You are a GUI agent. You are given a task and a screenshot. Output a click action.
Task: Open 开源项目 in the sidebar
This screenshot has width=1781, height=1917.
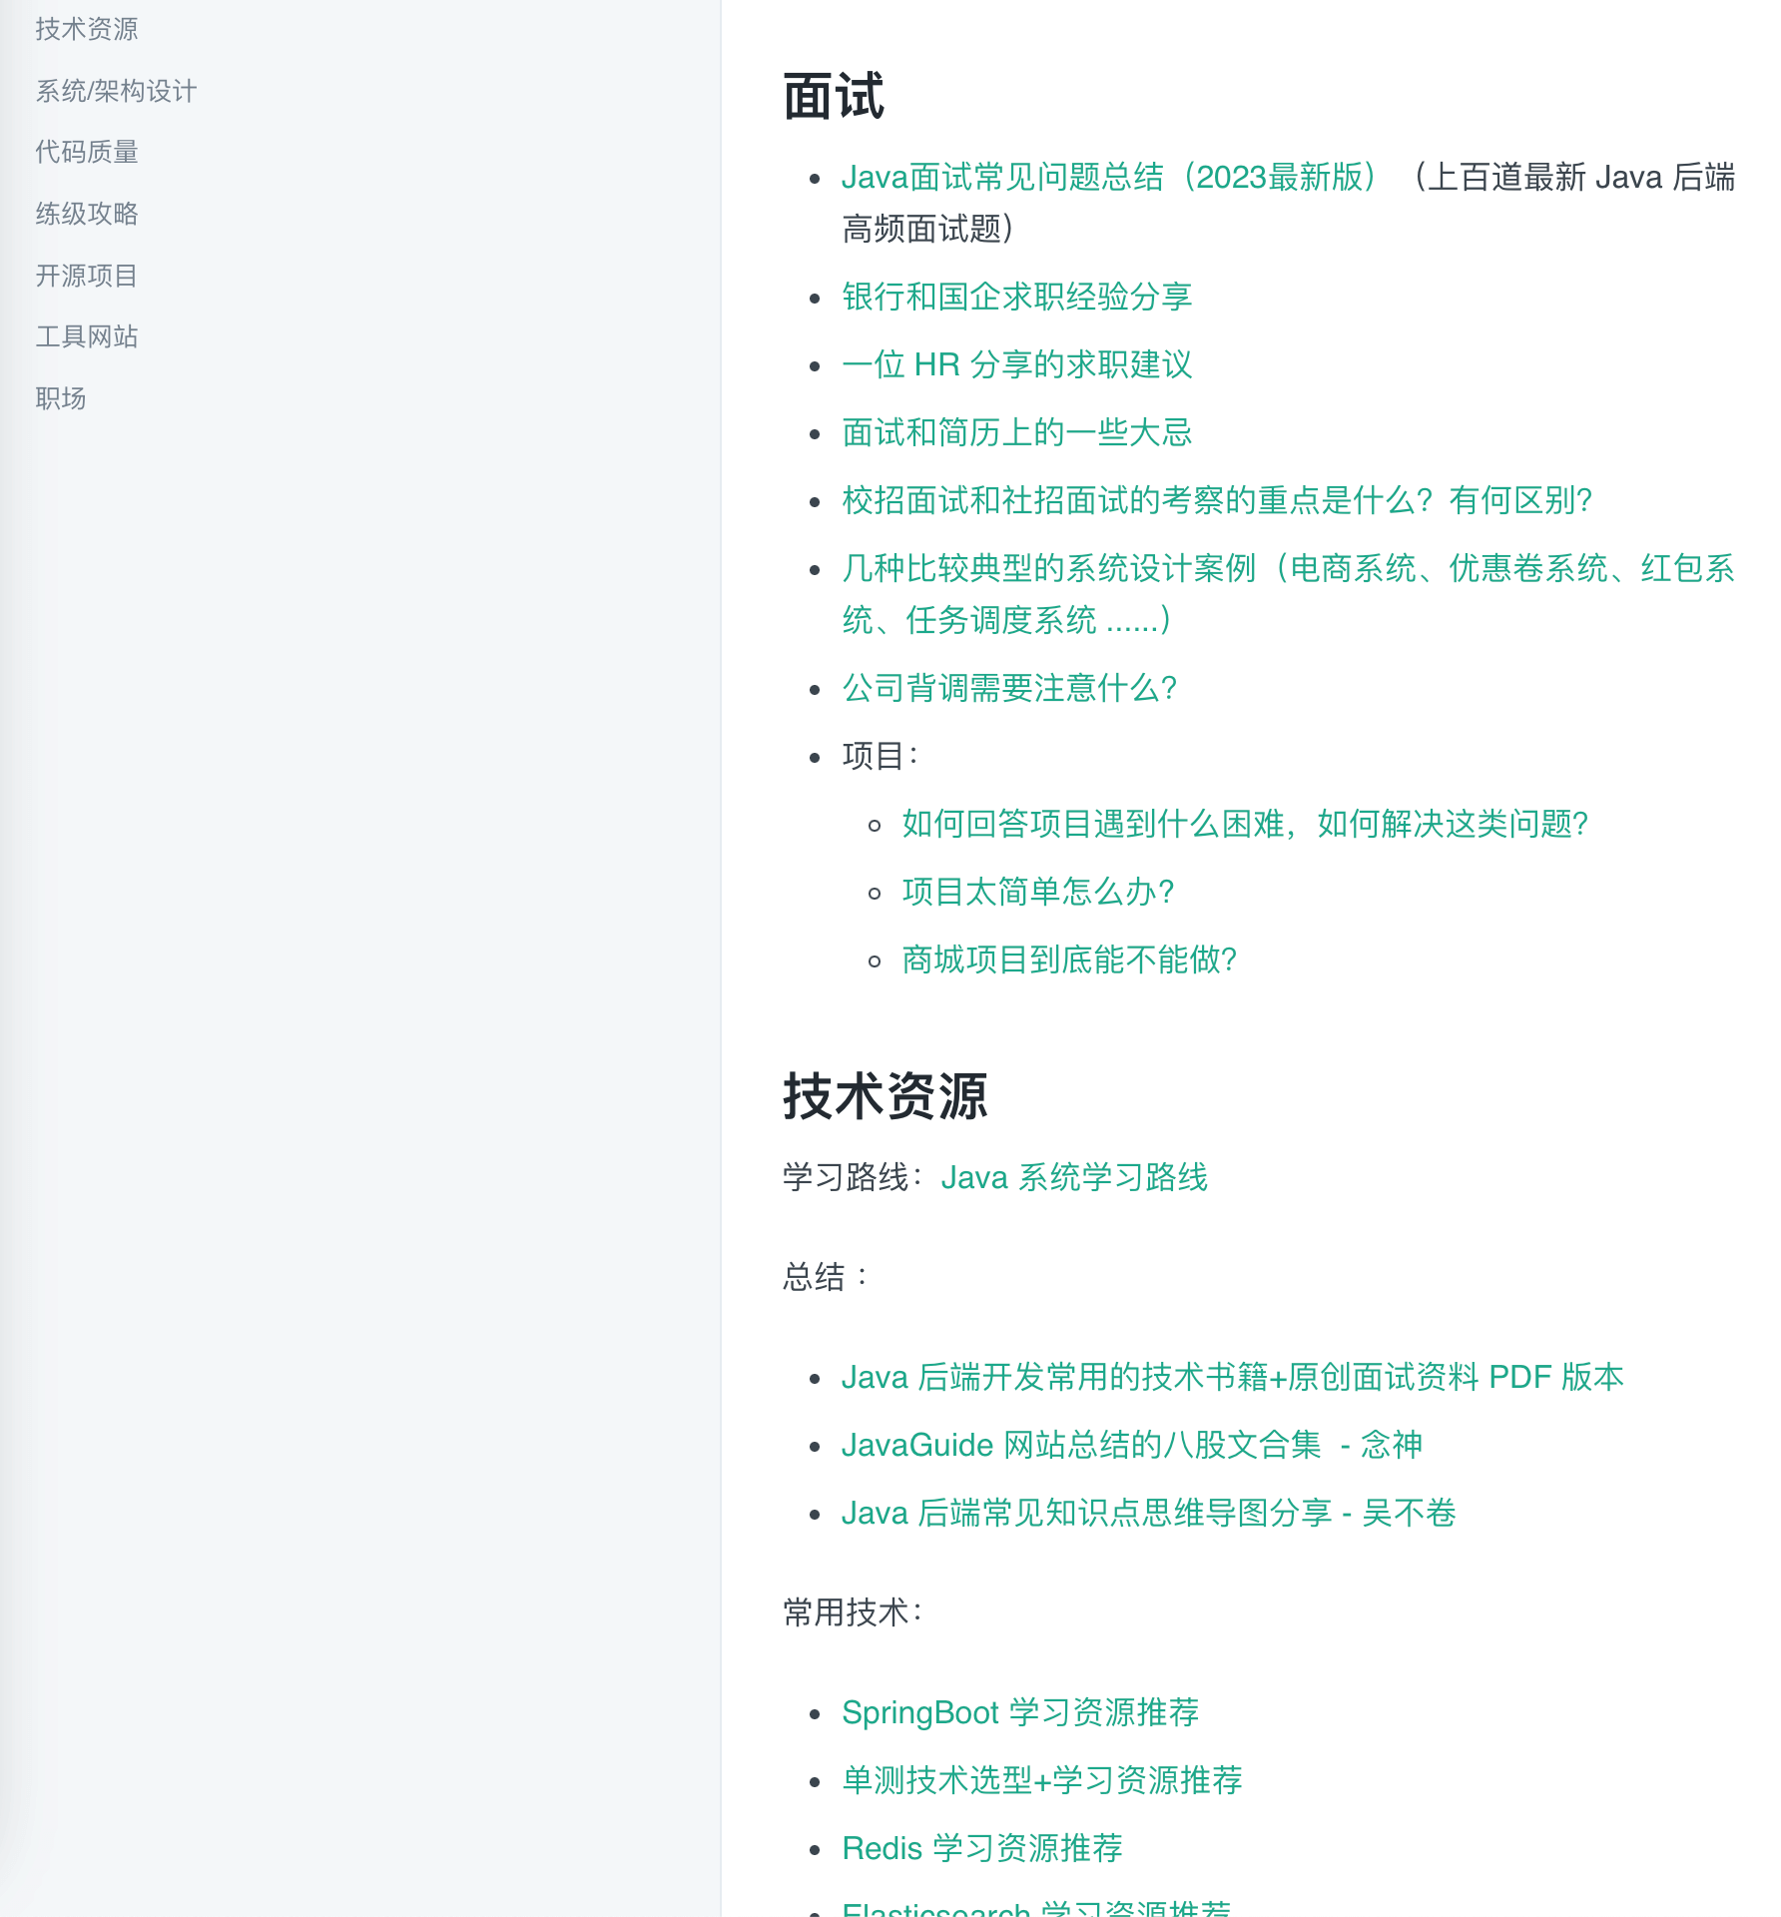(86, 276)
